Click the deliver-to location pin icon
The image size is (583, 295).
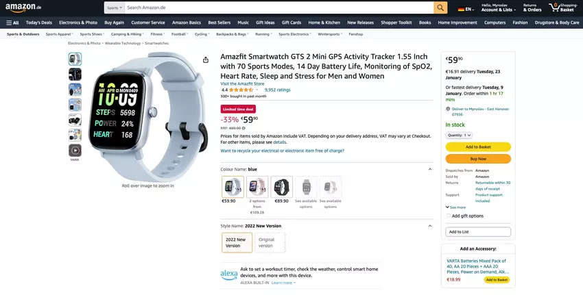point(448,108)
